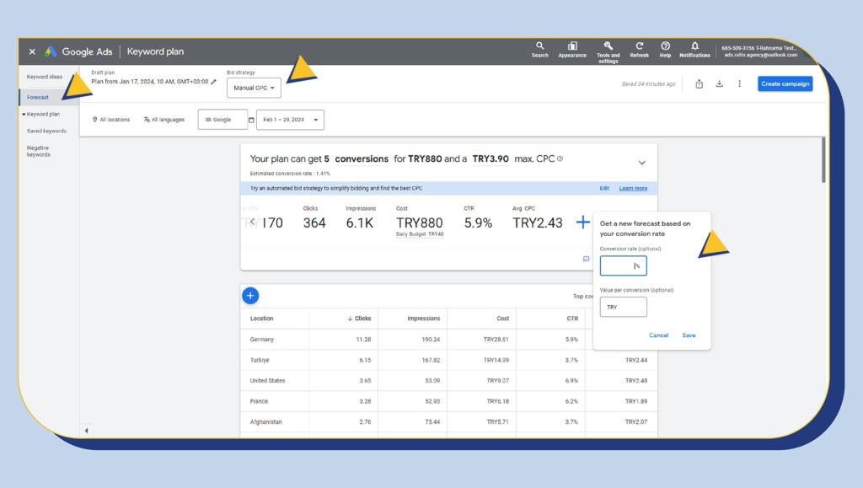The height and width of the screenshot is (488, 863).
Task: Click the CTR column header
Action: click(572, 319)
